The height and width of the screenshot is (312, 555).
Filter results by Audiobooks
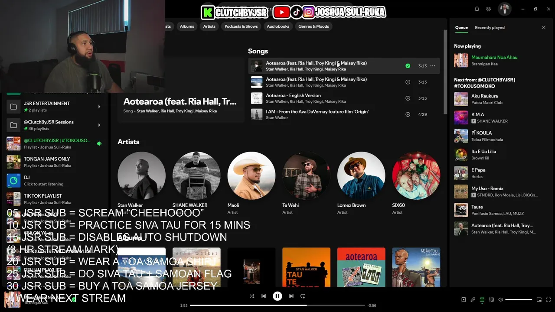(278, 26)
